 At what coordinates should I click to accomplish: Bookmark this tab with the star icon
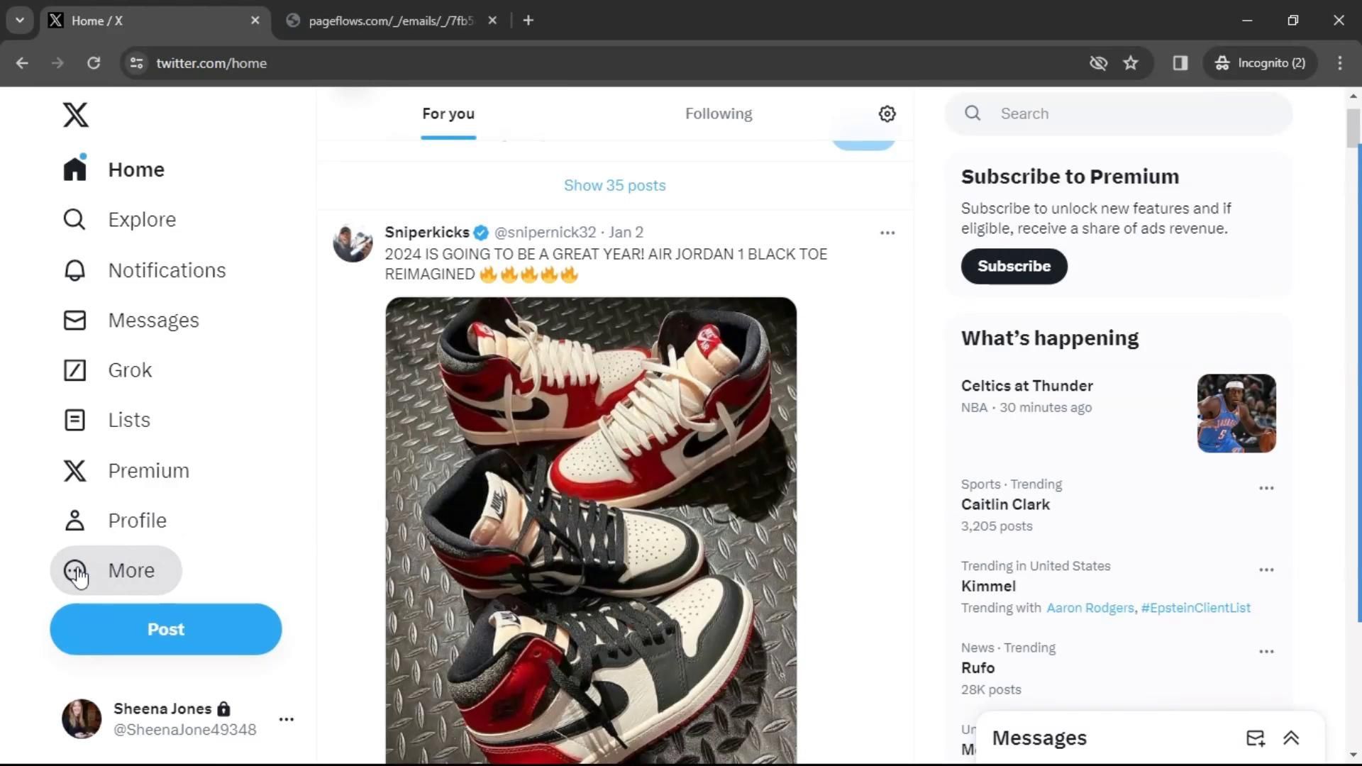point(1131,63)
